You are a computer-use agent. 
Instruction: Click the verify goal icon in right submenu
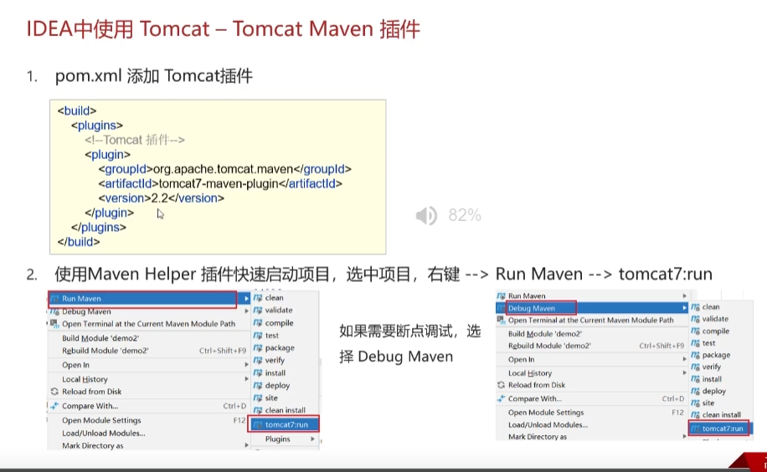coord(695,367)
